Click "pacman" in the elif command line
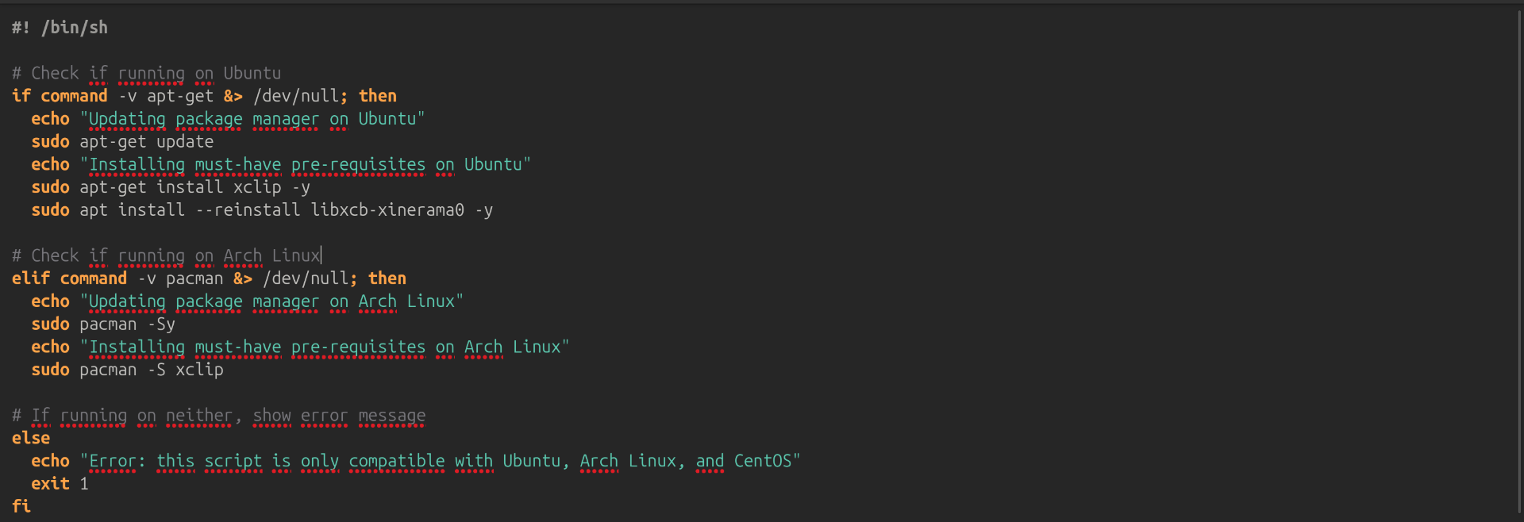 (x=194, y=278)
